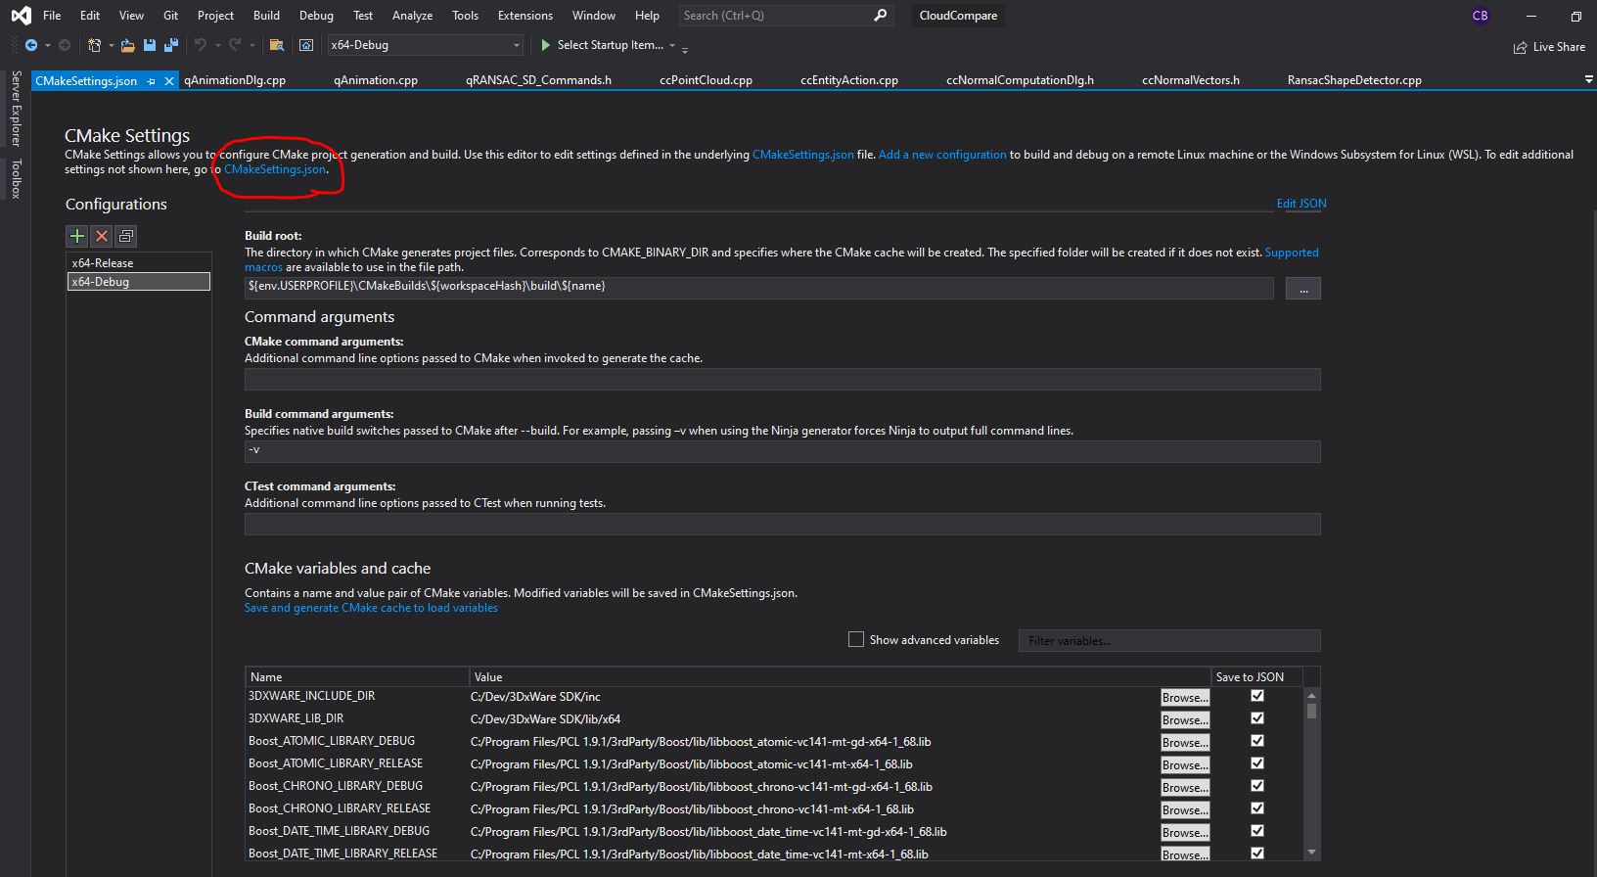The width and height of the screenshot is (1597, 877).
Task: Toggle Save to JSON for 3DXWARE_LIB_DIR
Action: [1257, 718]
